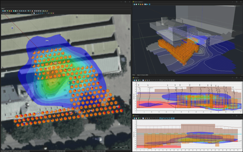
Task: Click the blue layers icon in the 3D Scene toolbar
Action: [x=134, y=4]
